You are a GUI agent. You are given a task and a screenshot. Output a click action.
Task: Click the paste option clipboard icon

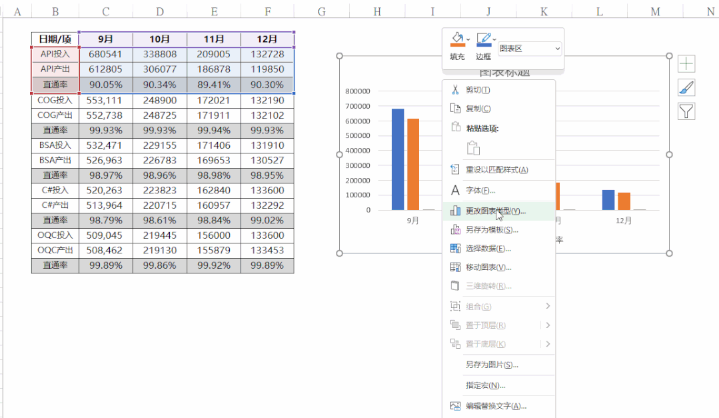click(473, 148)
